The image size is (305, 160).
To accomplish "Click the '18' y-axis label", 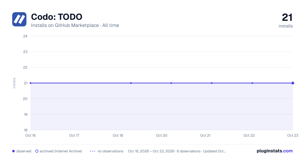I will coord(25,130).
